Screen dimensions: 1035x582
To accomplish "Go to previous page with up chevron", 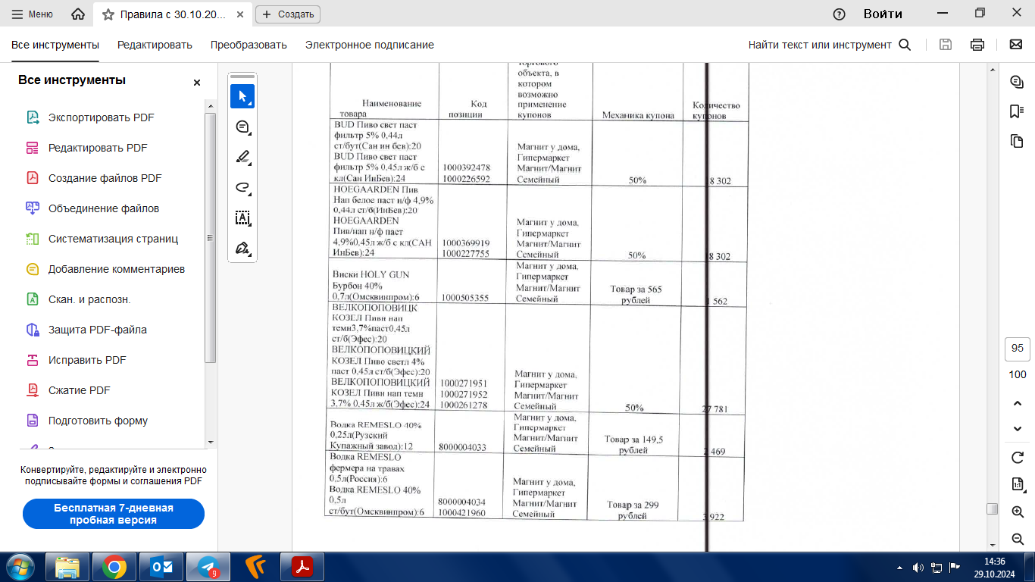I will (1018, 404).
